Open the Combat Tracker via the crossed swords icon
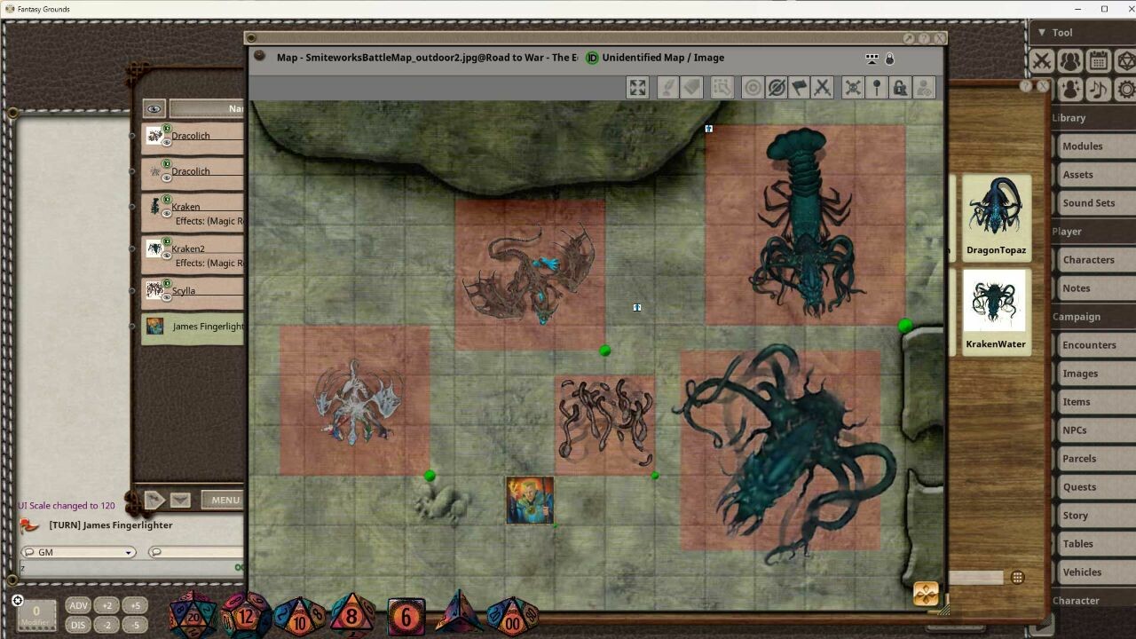Viewport: 1136px width, 639px height. click(1043, 60)
